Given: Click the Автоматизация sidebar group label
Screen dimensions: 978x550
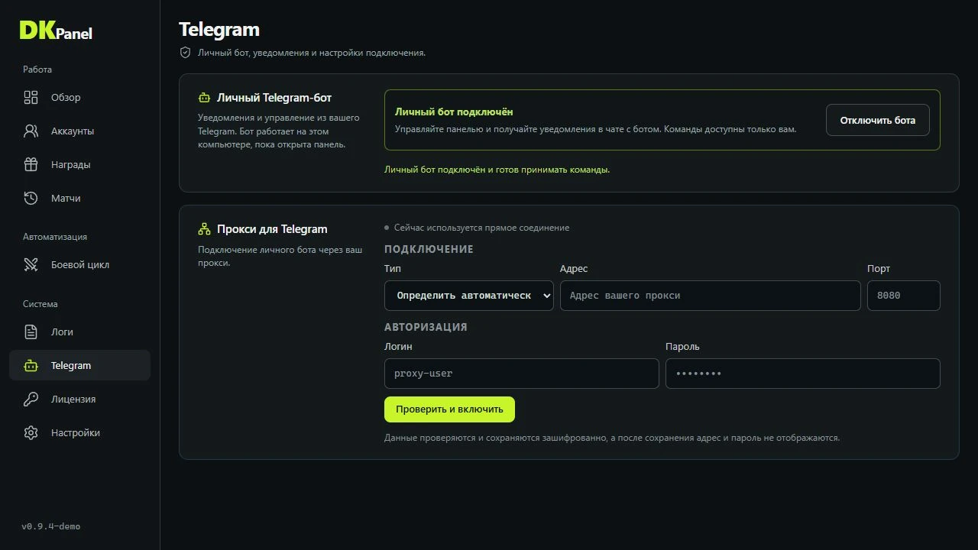Looking at the screenshot, I should [55, 237].
